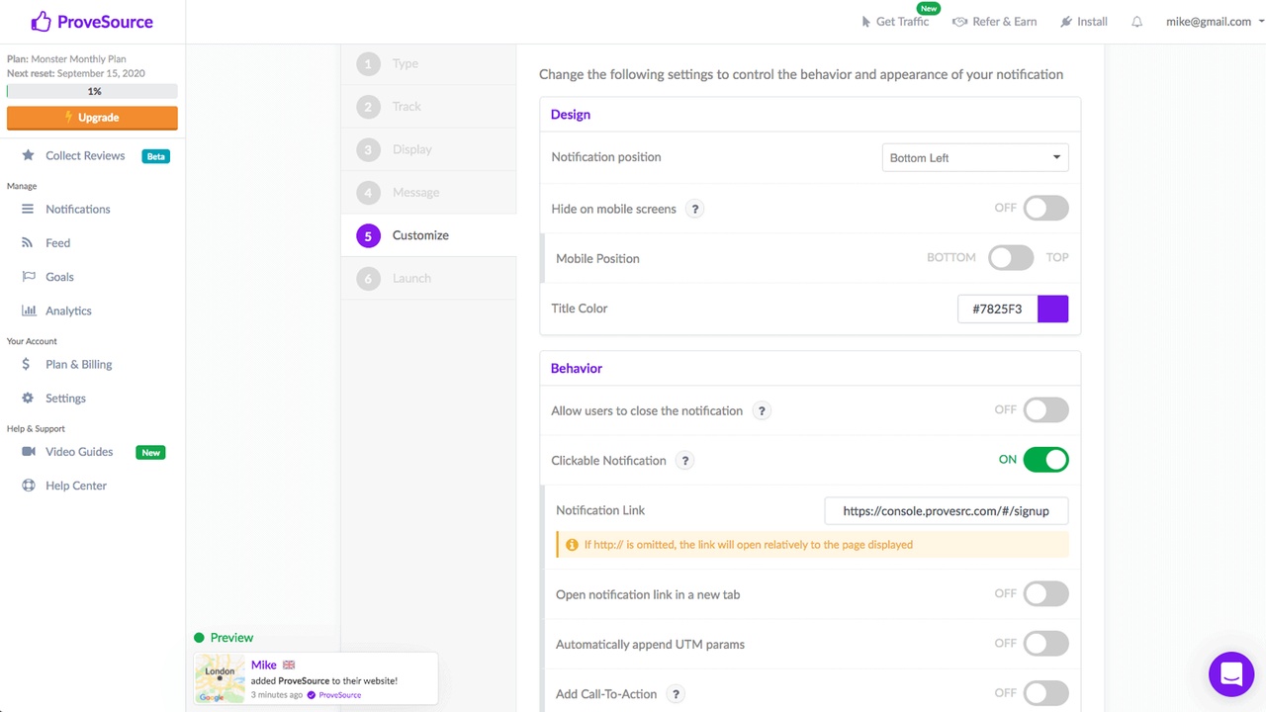
Task: Enable Automatically append UTM params
Action: click(1045, 643)
